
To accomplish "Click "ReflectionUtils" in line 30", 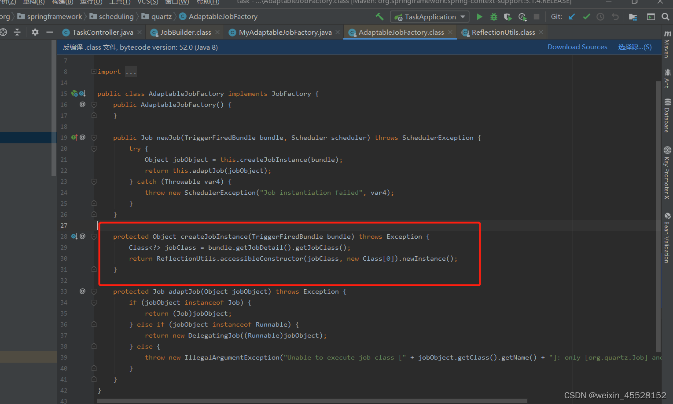I will [x=186, y=258].
